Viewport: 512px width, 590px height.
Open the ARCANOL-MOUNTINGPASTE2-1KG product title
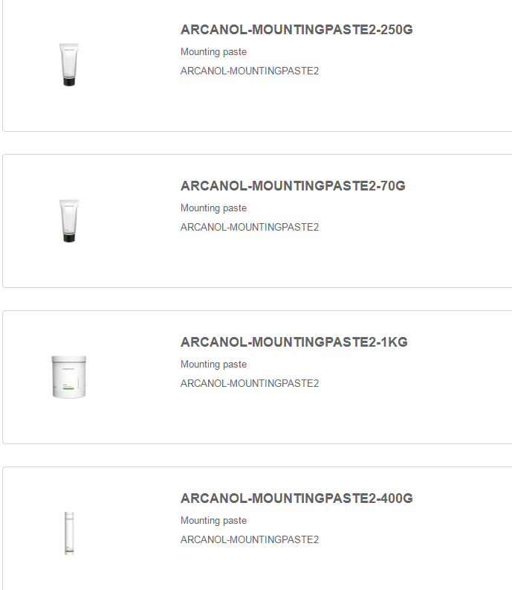click(x=294, y=342)
